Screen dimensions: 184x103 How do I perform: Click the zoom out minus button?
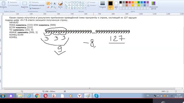click(x=168, y=91)
